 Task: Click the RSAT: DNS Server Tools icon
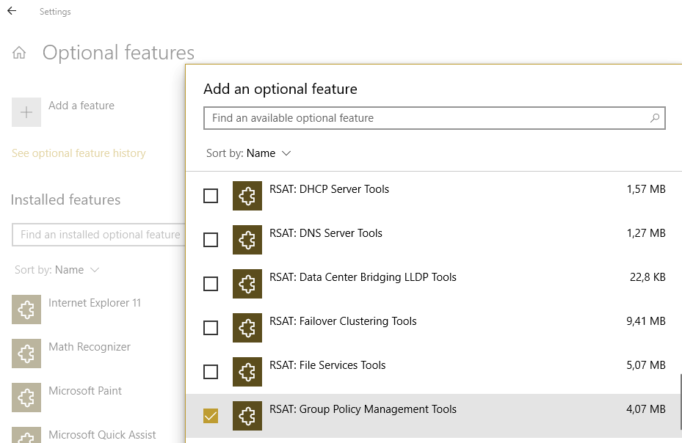(247, 240)
